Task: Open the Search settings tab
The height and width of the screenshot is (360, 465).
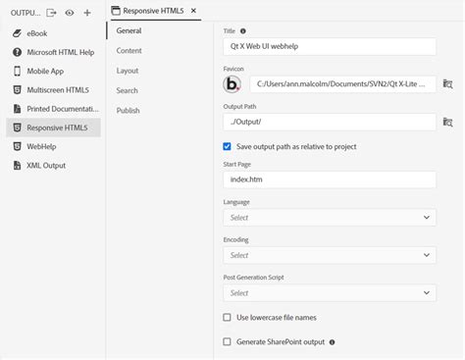Action: [127, 90]
